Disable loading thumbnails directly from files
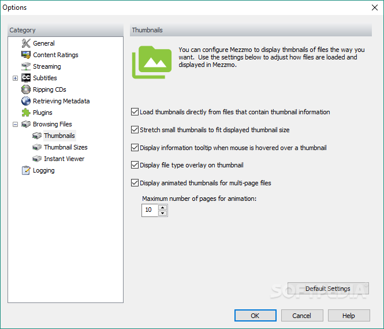Screen dimensions: 384x329 (x=135, y=112)
